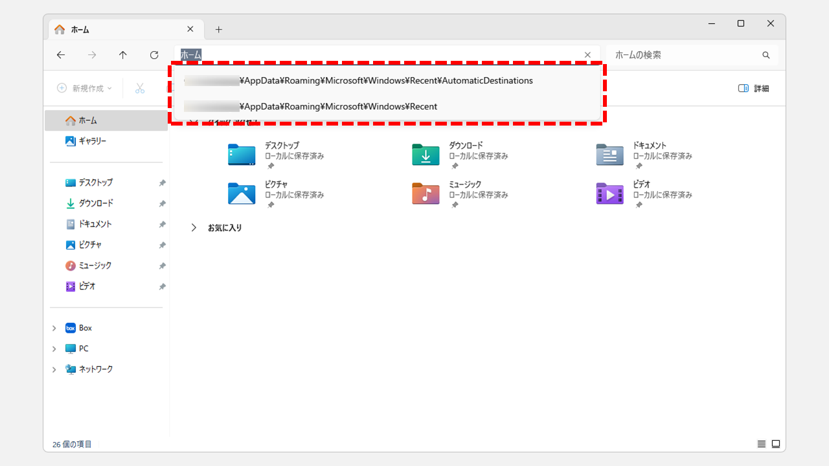Select the Recent folder path suggestion
This screenshot has width=829, height=466.
click(338, 106)
